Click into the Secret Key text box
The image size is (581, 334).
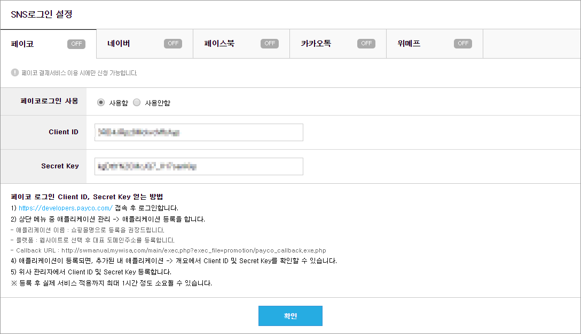(x=199, y=166)
